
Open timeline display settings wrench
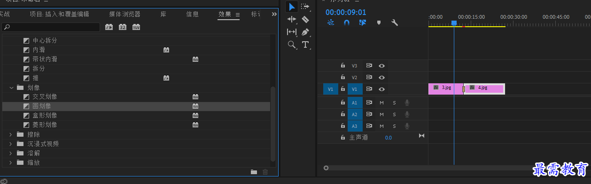[x=395, y=22]
